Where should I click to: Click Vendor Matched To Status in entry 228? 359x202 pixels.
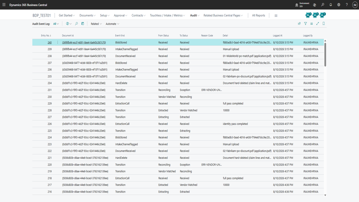click(x=188, y=110)
